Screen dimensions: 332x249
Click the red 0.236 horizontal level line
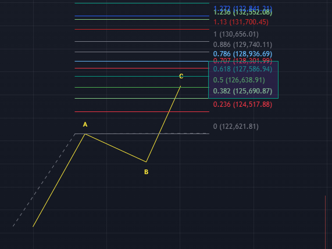[142, 111]
